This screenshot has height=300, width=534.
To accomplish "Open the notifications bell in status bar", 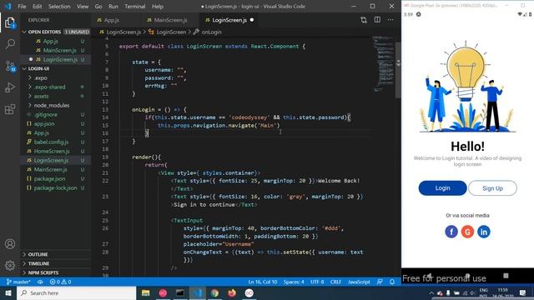I will click(x=392, y=282).
